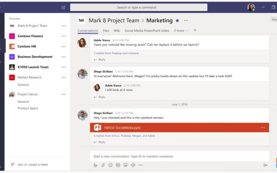Click the June 1, 2018 date separator

coord(180,105)
